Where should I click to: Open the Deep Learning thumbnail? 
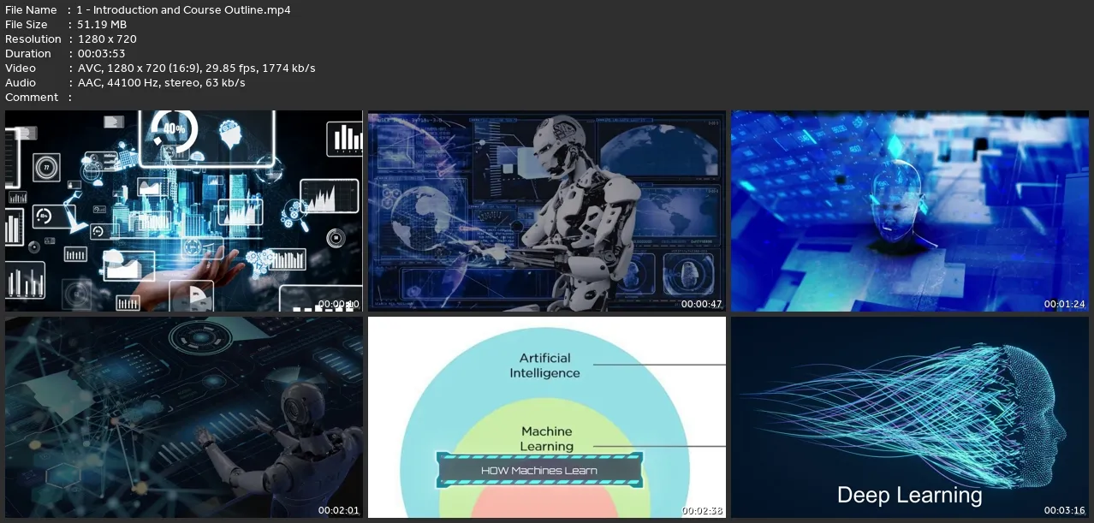[x=910, y=418]
